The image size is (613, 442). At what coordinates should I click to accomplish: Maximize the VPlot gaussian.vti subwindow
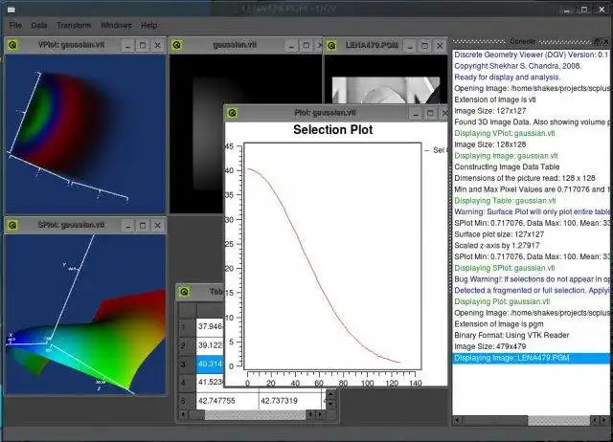pos(142,45)
